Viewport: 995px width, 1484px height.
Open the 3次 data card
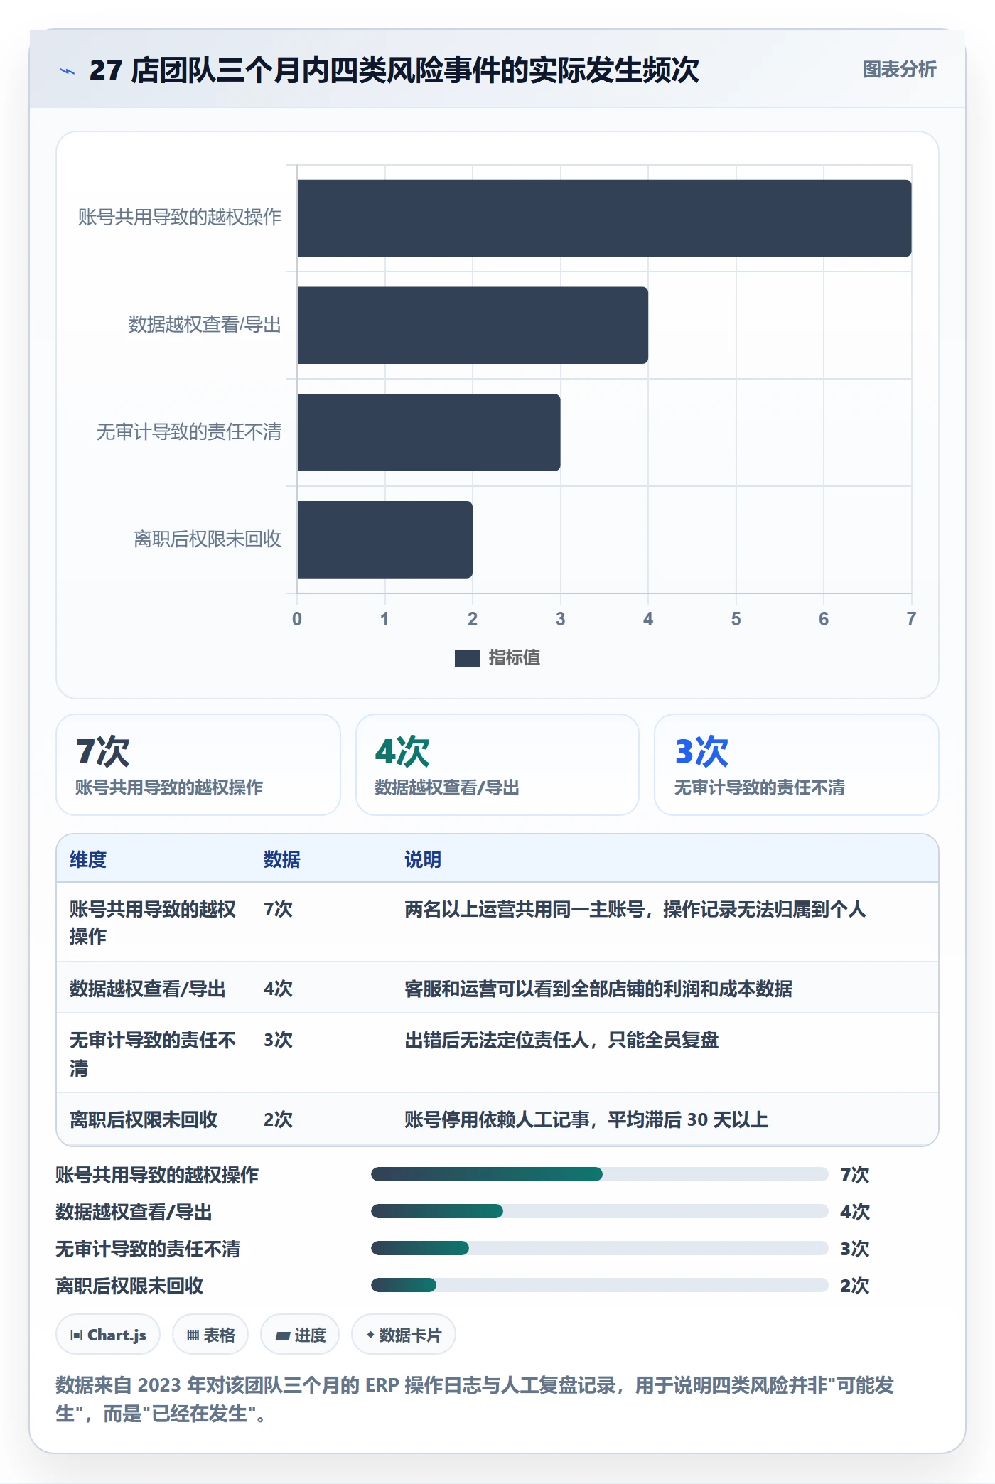[x=797, y=765]
